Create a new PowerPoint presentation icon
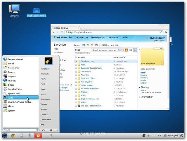187x141 pixels. point(92,45)
